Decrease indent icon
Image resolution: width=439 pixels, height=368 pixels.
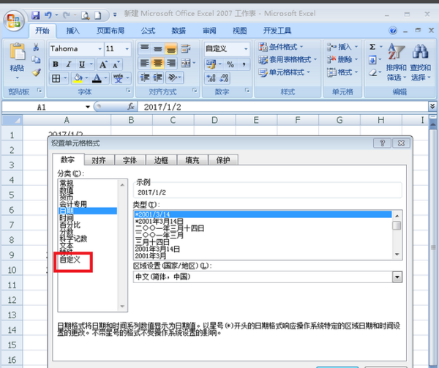tap(145, 78)
